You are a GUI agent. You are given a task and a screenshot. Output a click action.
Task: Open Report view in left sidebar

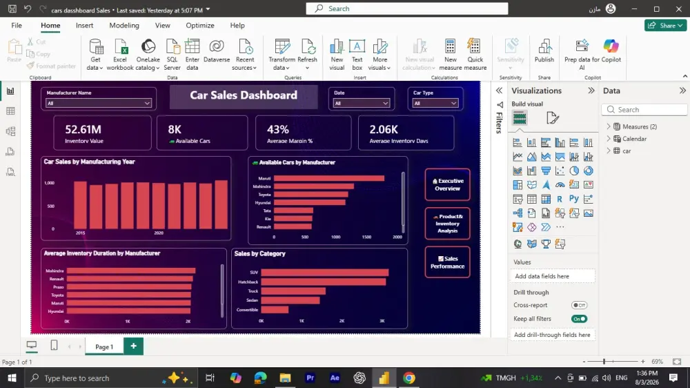(10, 91)
